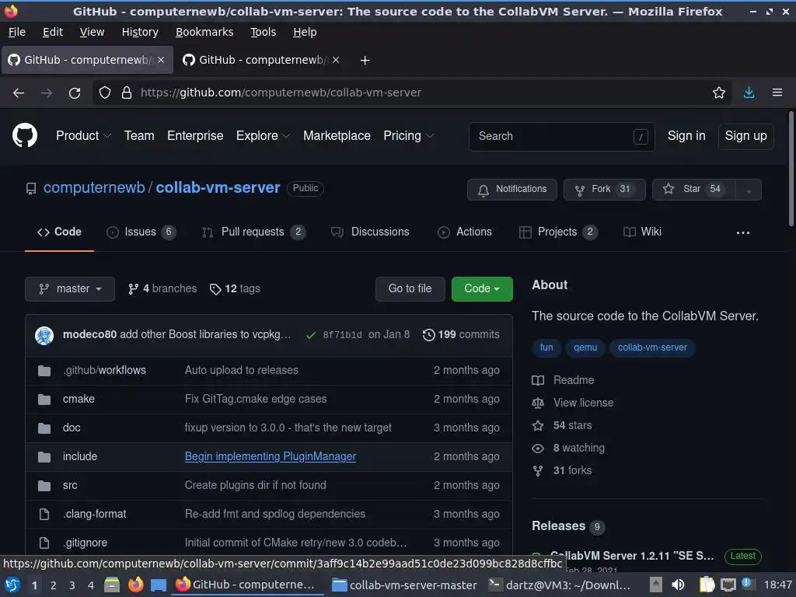Open the 199 commits link

(x=461, y=335)
